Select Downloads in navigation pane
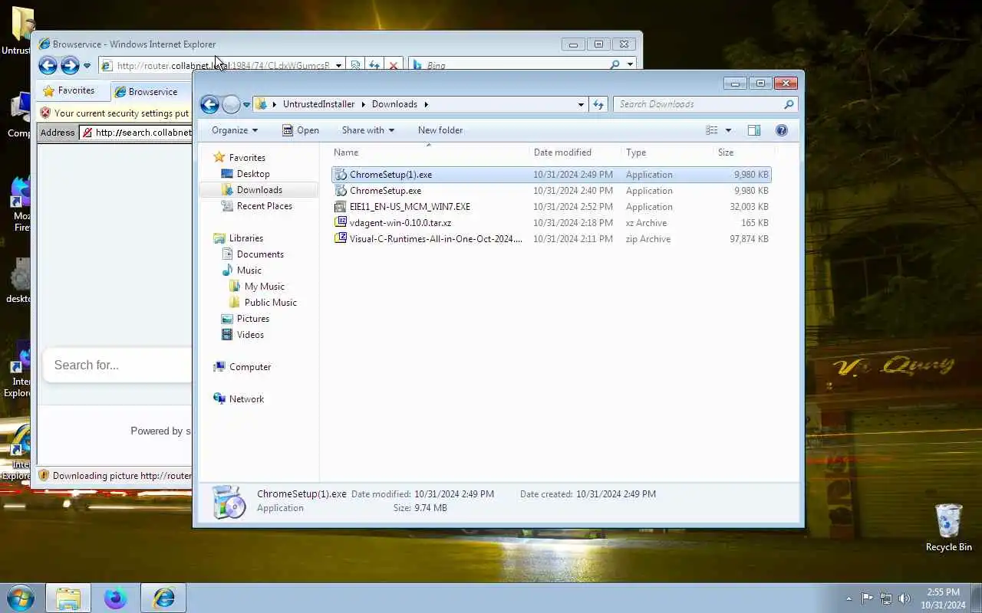The image size is (982, 613). [259, 190]
